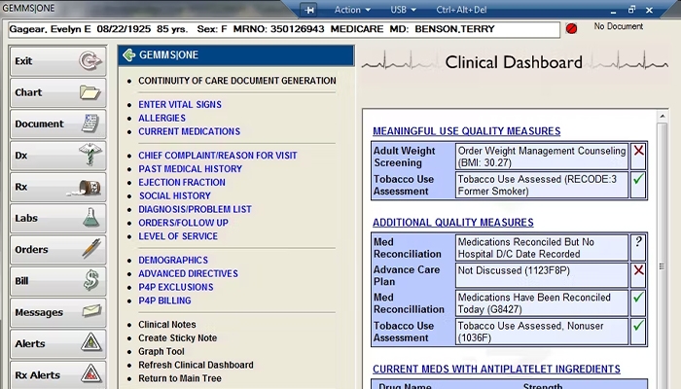Open Current Medications link
This screenshot has height=389, width=681.
pyautogui.click(x=189, y=131)
